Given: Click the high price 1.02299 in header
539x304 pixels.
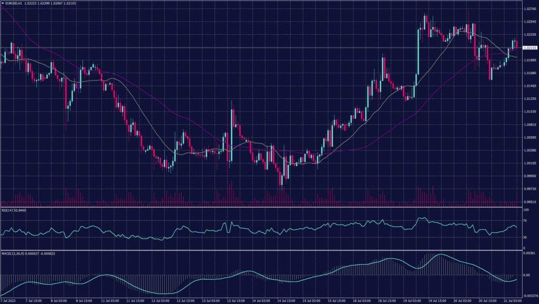Looking at the screenshot, I should [44, 3].
